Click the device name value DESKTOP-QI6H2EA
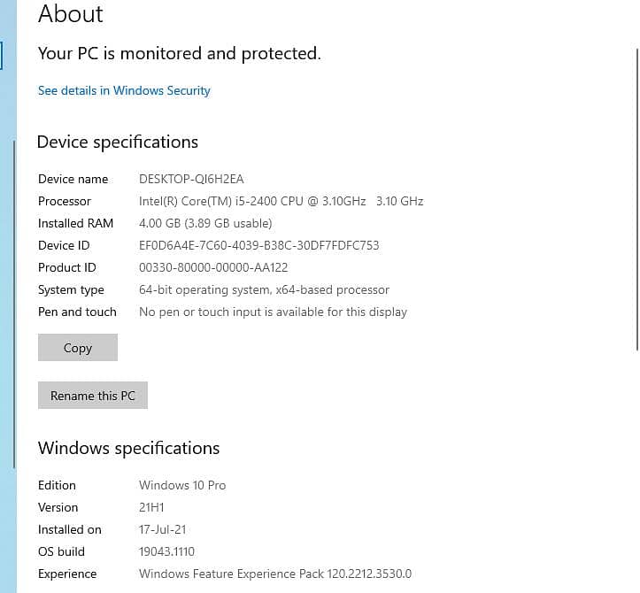 pos(191,179)
